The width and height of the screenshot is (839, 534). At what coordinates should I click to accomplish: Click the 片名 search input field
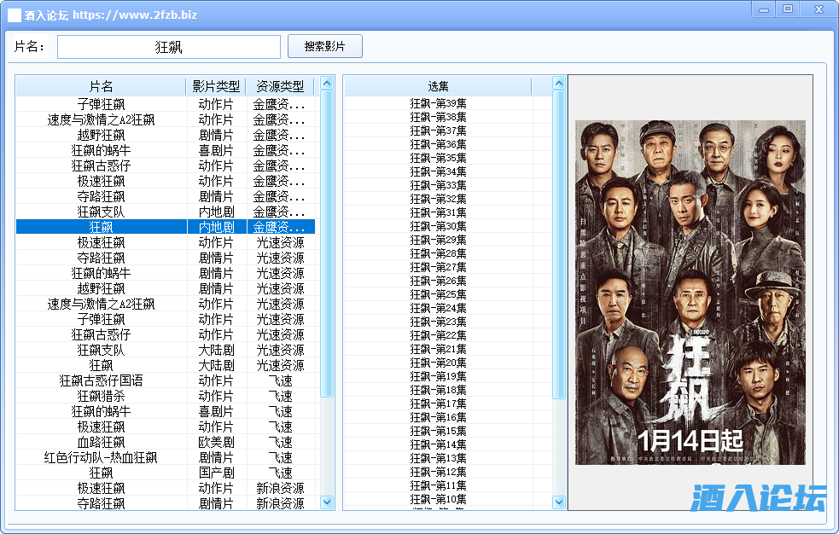coord(169,47)
